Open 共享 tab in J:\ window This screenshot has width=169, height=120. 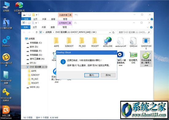tap(44, 27)
